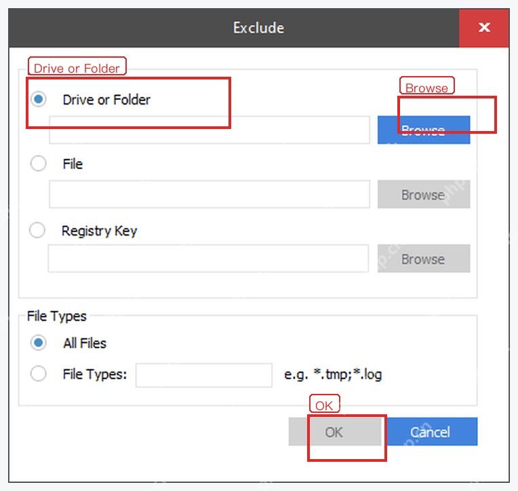This screenshot has width=518, height=491.
Task: Browse for a drive or folder
Action: (x=424, y=130)
